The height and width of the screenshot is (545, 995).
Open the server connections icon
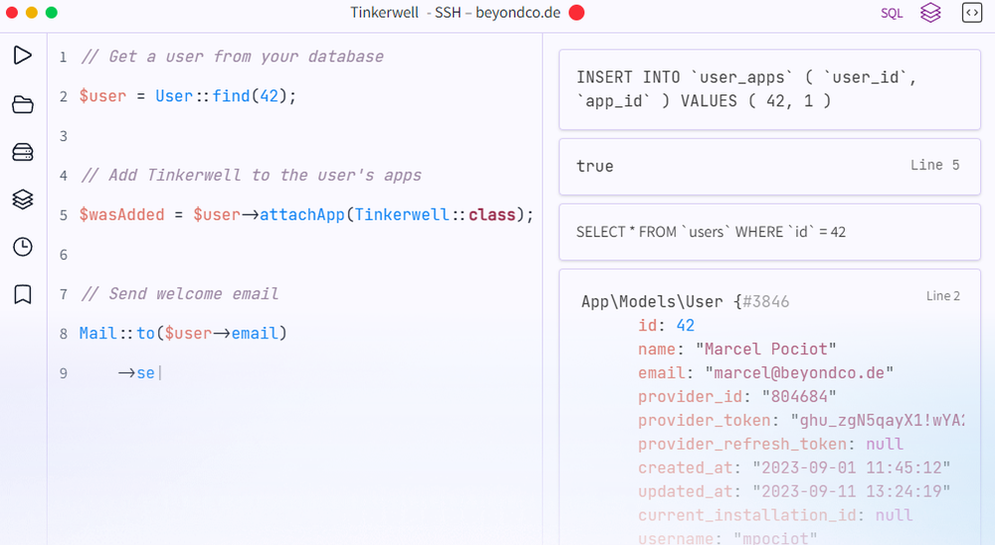tap(22, 152)
